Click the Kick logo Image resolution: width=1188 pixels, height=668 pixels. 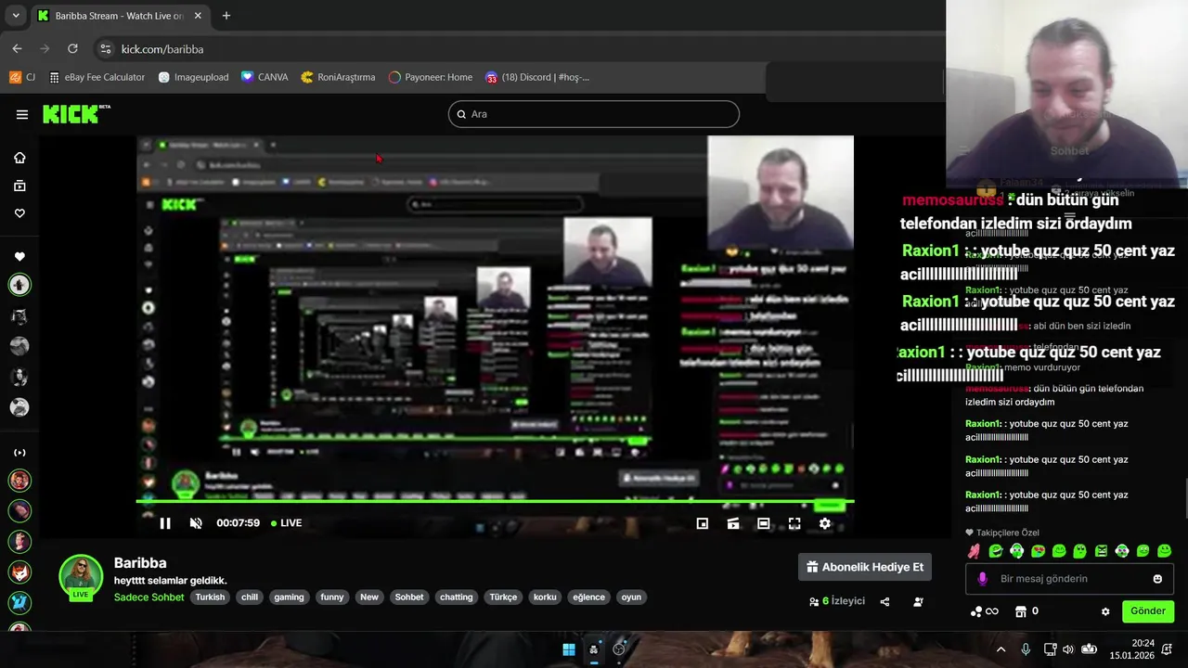coord(76,114)
